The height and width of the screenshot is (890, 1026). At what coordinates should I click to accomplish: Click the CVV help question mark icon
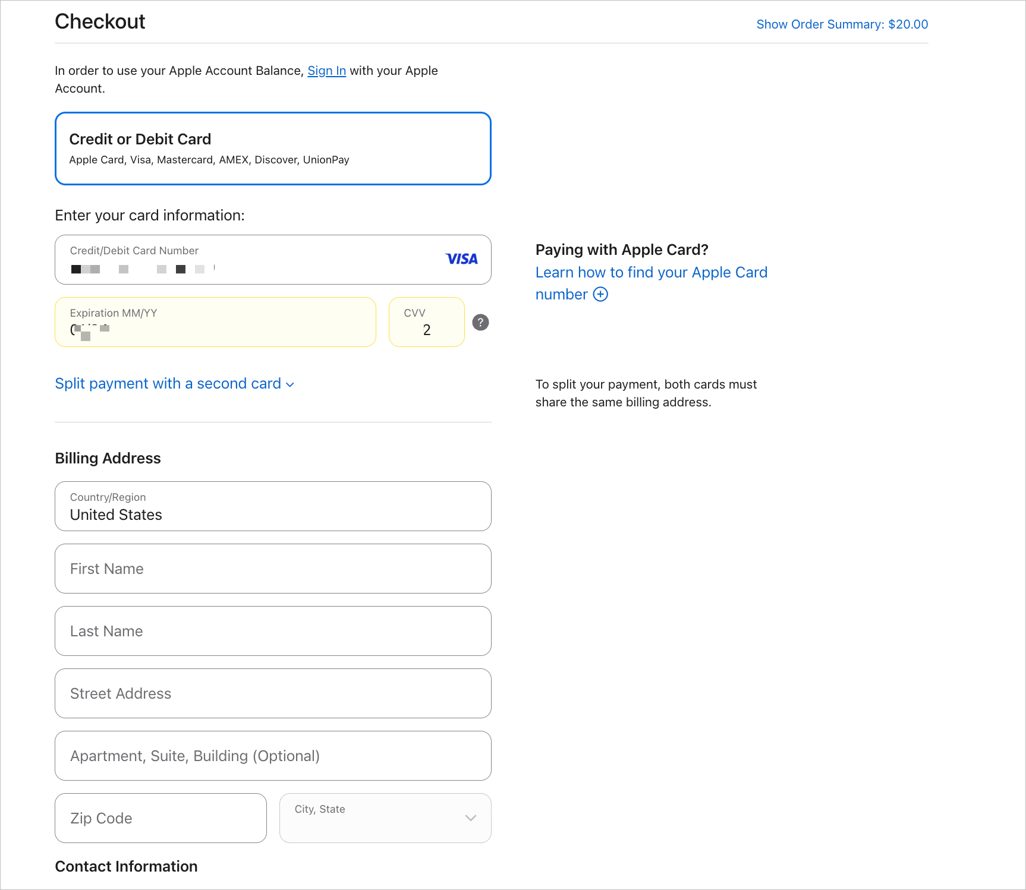[x=480, y=323]
